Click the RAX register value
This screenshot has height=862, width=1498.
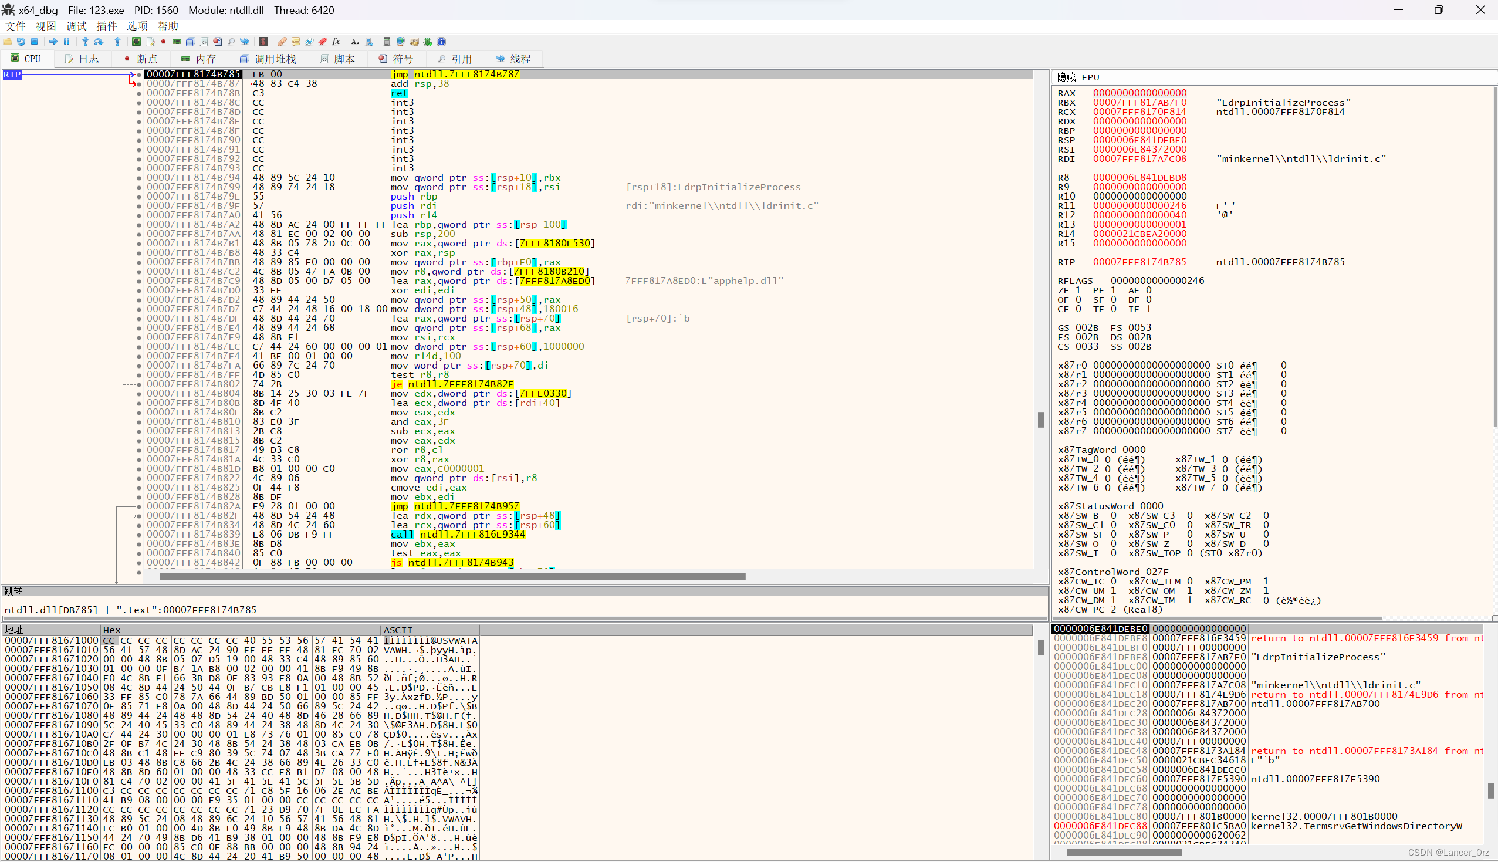[x=1139, y=93]
